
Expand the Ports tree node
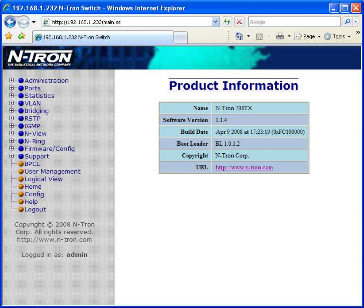click(11, 88)
